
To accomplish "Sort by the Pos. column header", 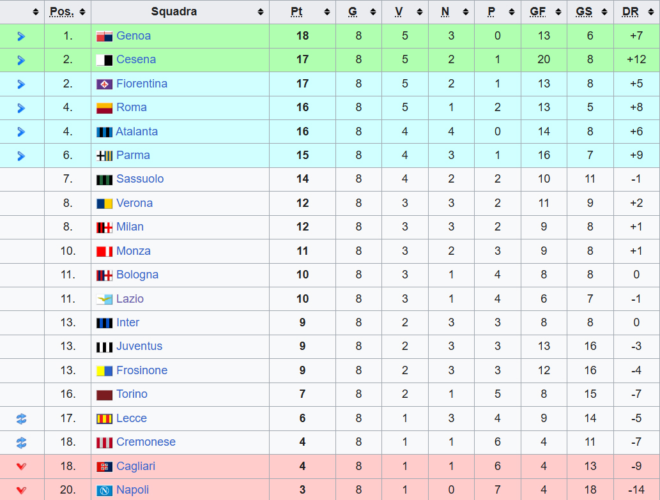I will (67, 12).
